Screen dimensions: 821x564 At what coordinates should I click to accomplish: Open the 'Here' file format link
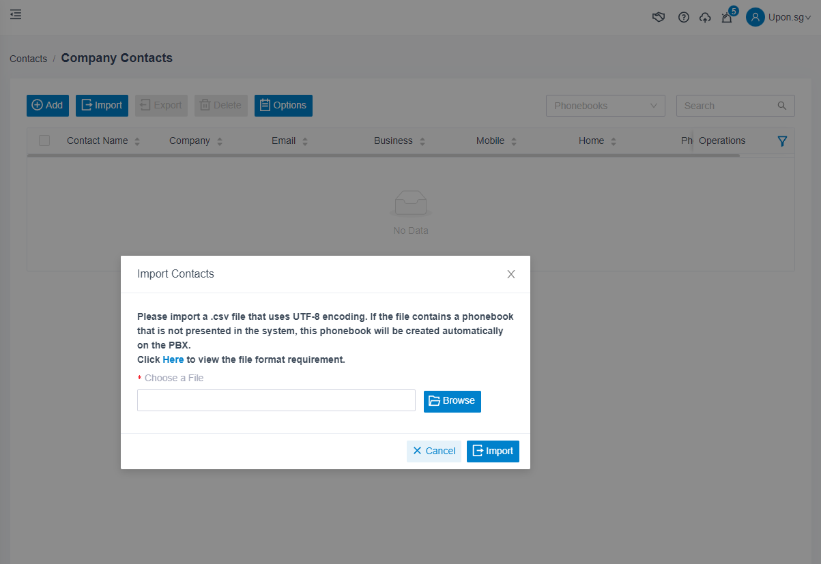pyautogui.click(x=173, y=359)
